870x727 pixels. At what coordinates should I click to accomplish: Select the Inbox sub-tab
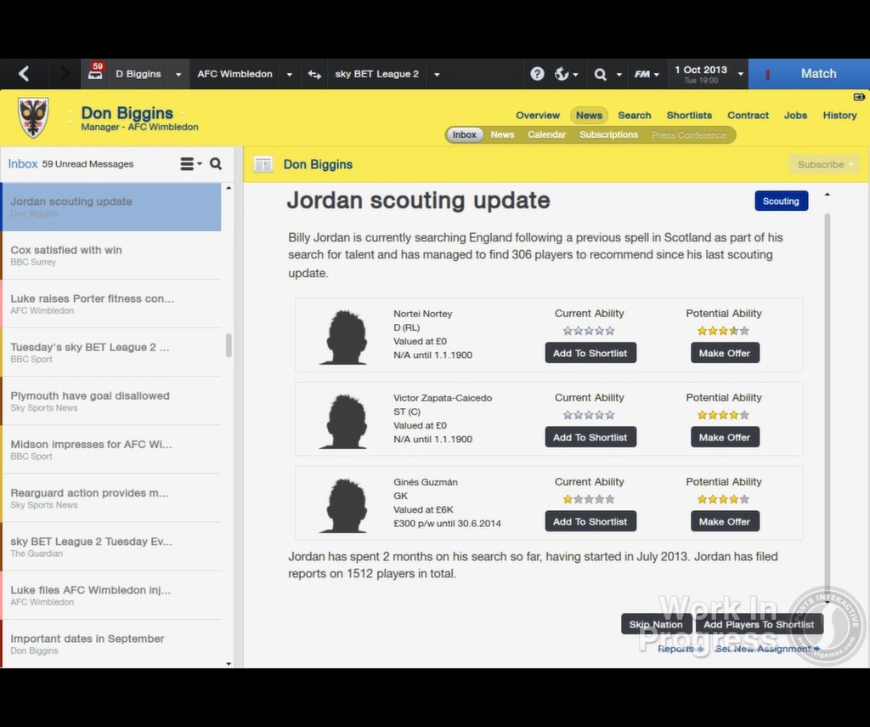click(465, 135)
